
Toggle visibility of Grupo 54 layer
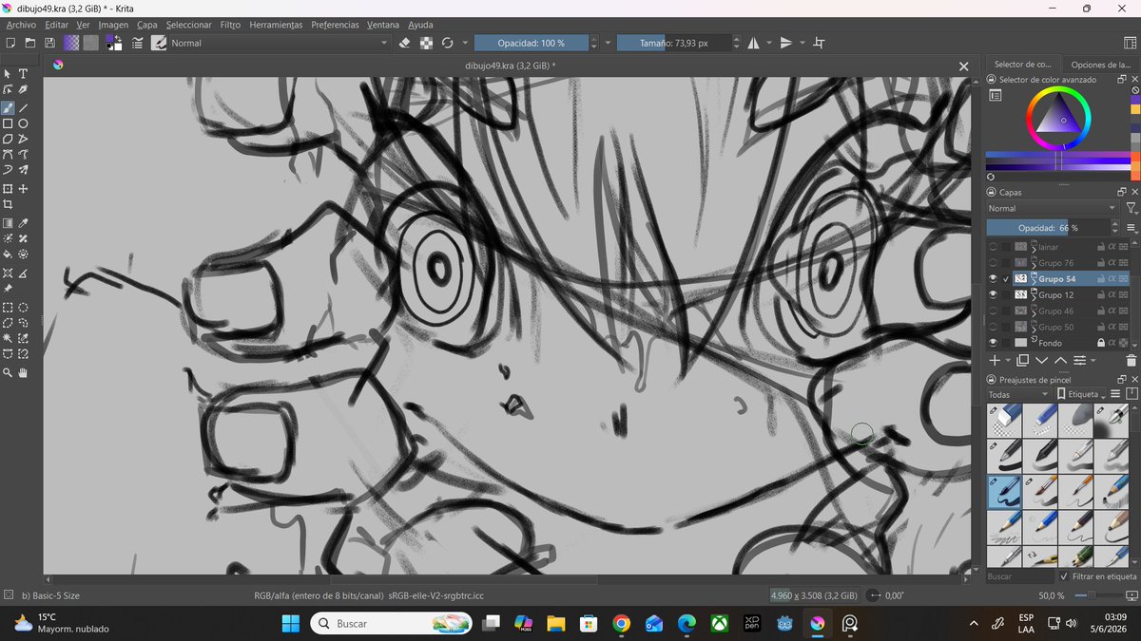pos(994,278)
